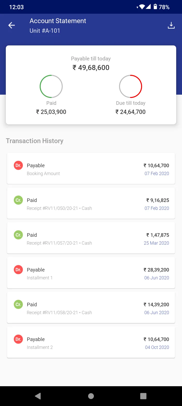This screenshot has height=406, width=182.
Task: Tap the back arrow icon
Action: tap(12, 25)
